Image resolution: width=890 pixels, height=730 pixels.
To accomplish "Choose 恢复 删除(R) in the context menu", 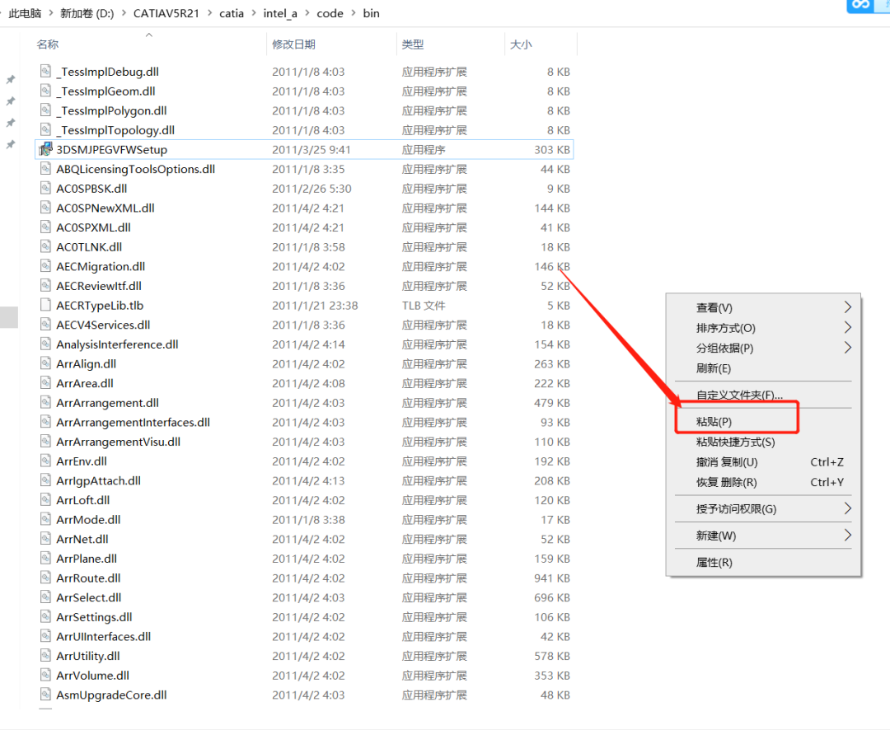I will point(763,483).
